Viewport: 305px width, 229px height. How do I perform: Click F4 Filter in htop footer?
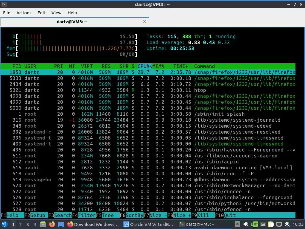coord(84,215)
